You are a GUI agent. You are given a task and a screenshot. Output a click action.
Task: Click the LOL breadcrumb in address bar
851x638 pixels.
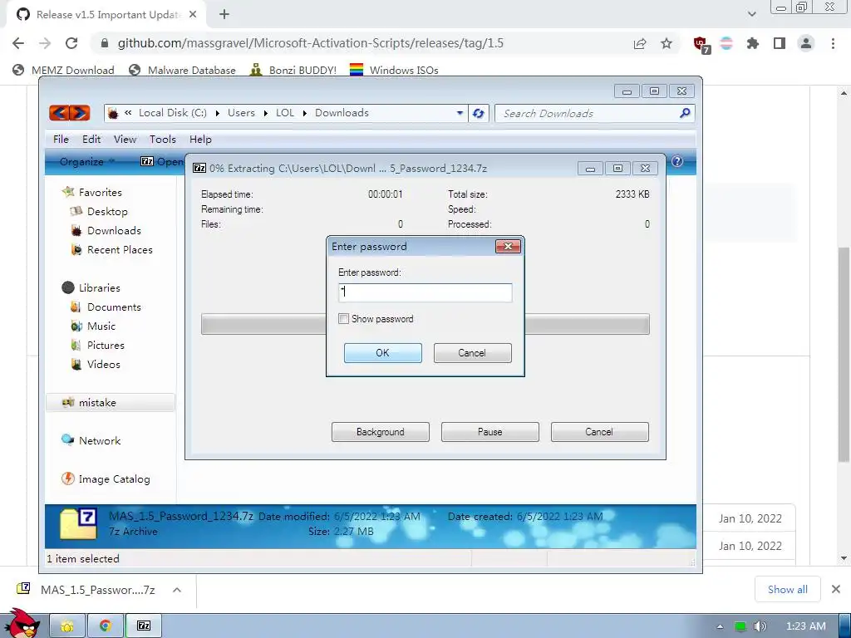tap(285, 113)
